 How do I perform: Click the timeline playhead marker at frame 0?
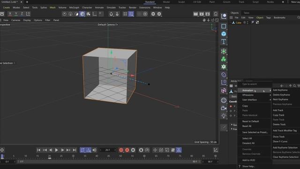[2, 156]
